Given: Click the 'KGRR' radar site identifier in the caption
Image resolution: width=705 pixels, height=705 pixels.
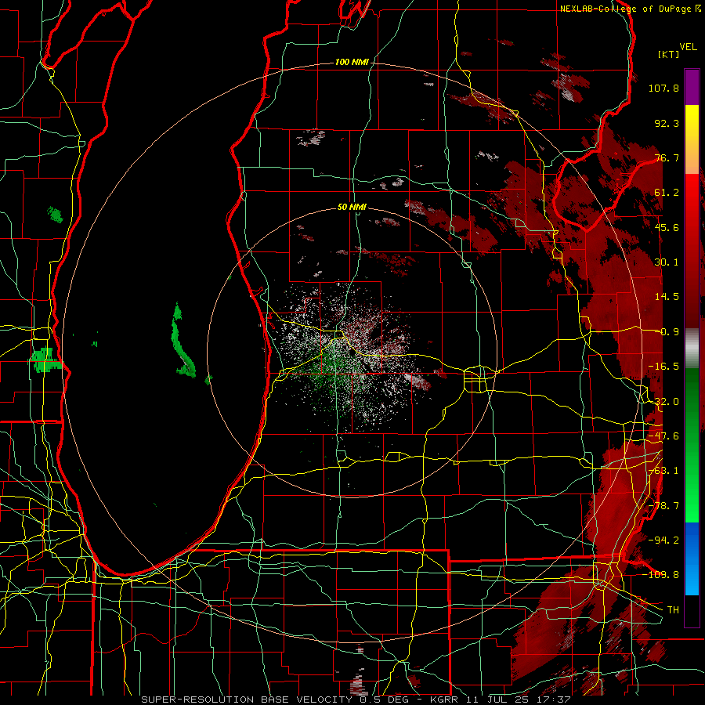Looking at the screenshot, I should click(x=445, y=700).
